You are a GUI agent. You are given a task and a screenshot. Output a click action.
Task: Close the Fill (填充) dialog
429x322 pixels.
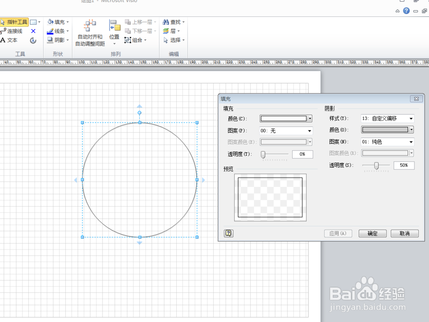point(417,99)
